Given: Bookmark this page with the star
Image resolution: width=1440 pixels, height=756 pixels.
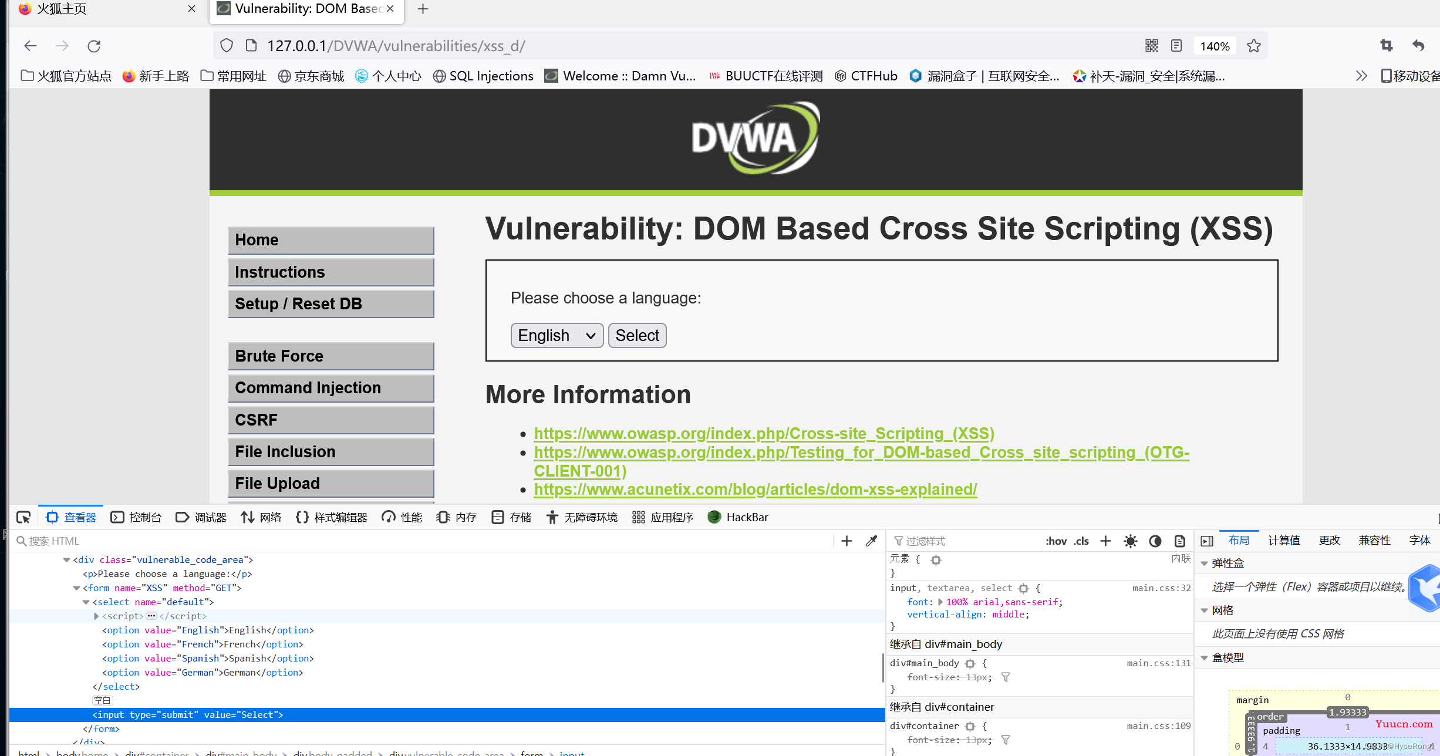Looking at the screenshot, I should pyautogui.click(x=1254, y=46).
